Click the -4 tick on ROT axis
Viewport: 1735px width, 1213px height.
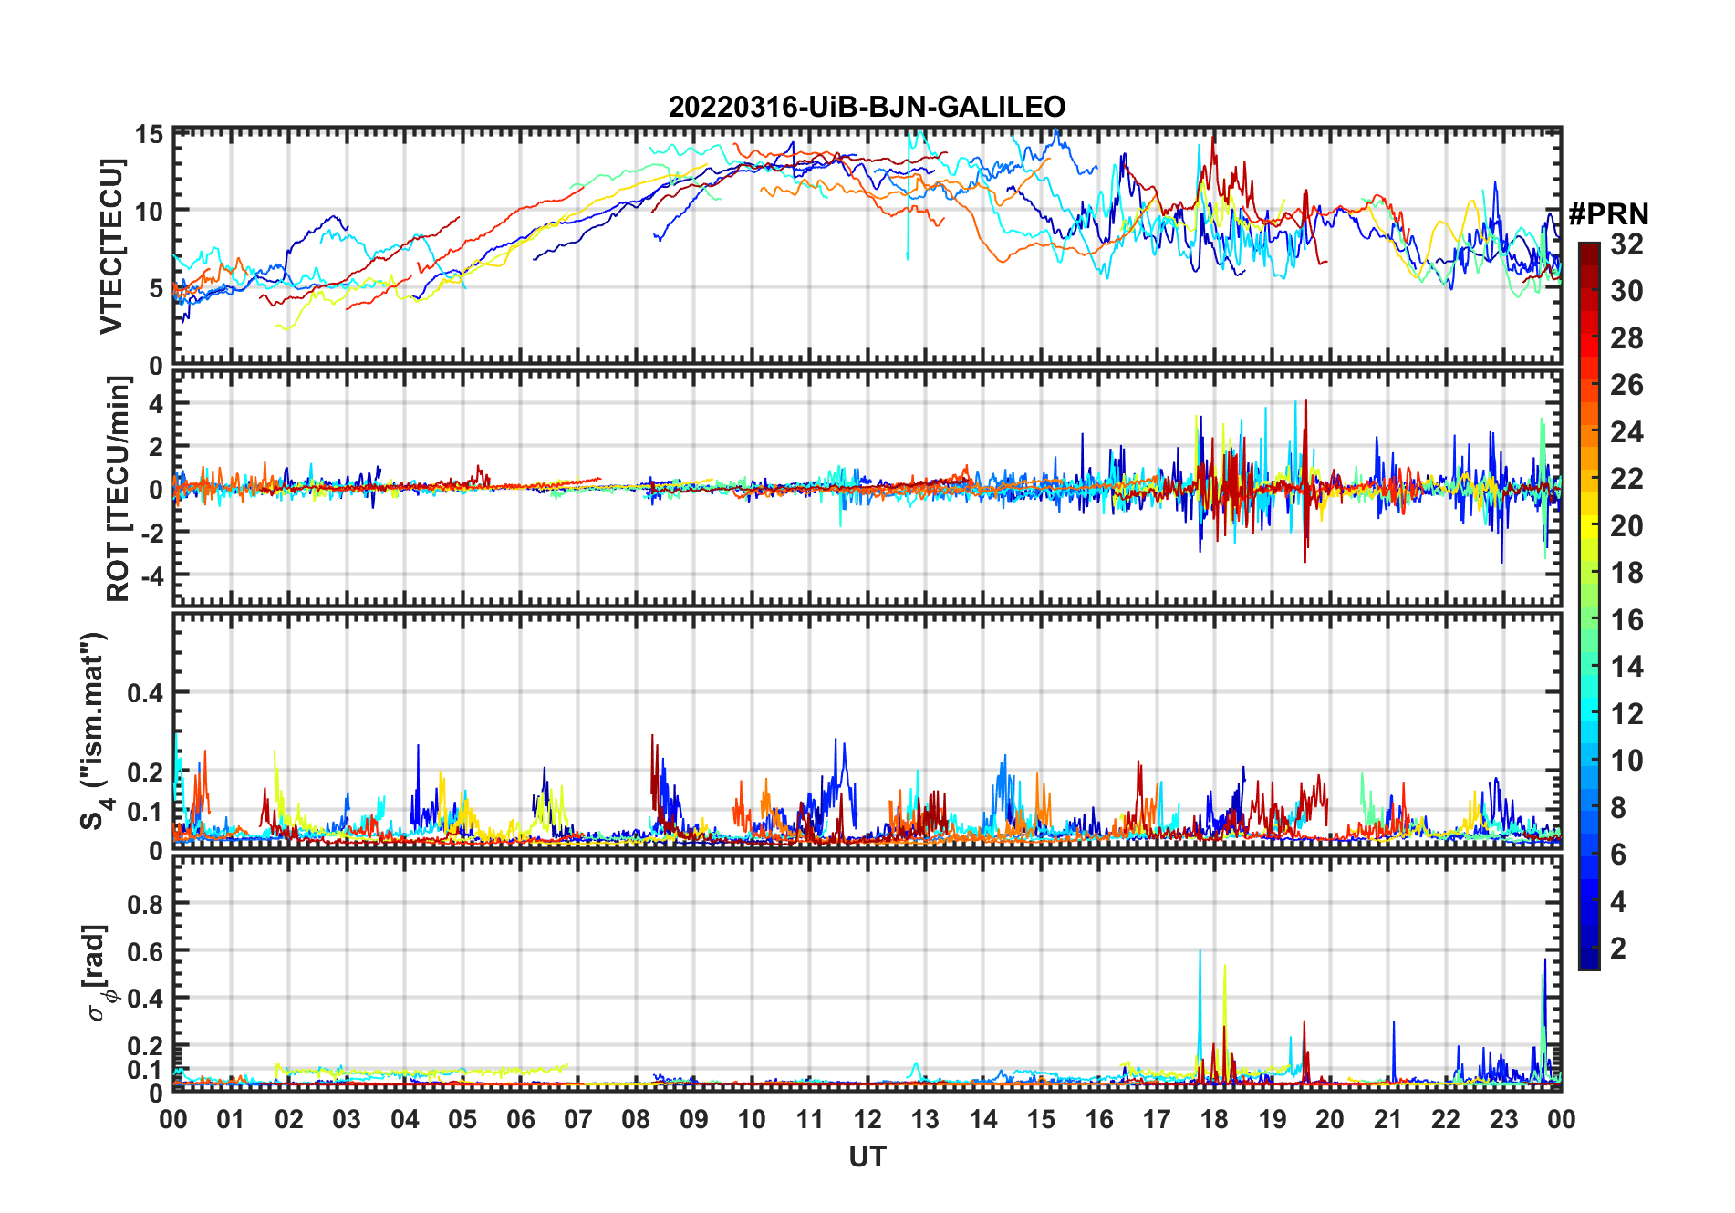tap(151, 575)
